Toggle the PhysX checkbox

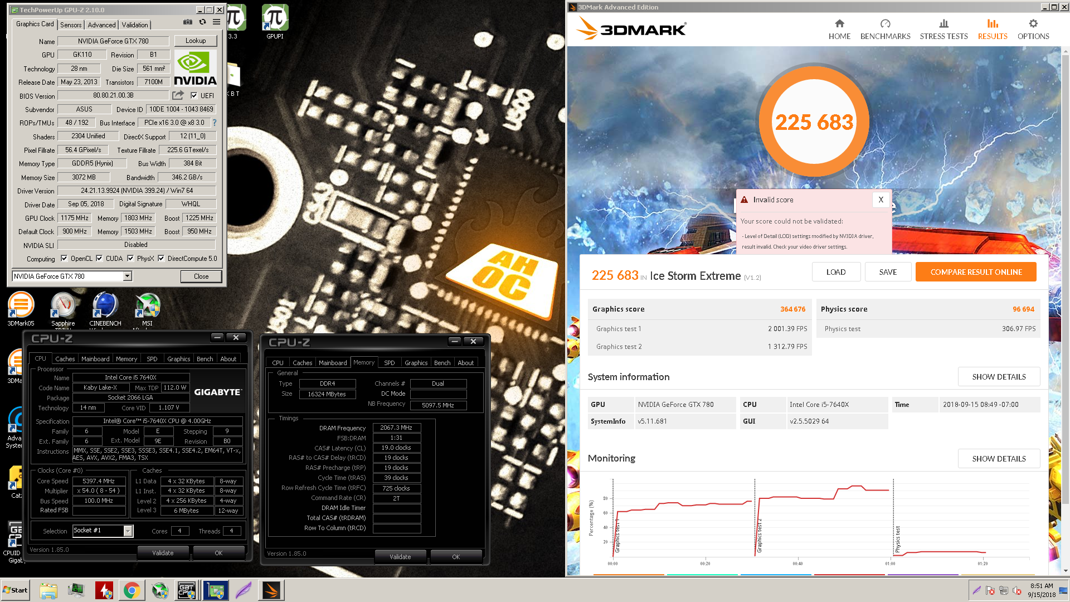pos(130,258)
